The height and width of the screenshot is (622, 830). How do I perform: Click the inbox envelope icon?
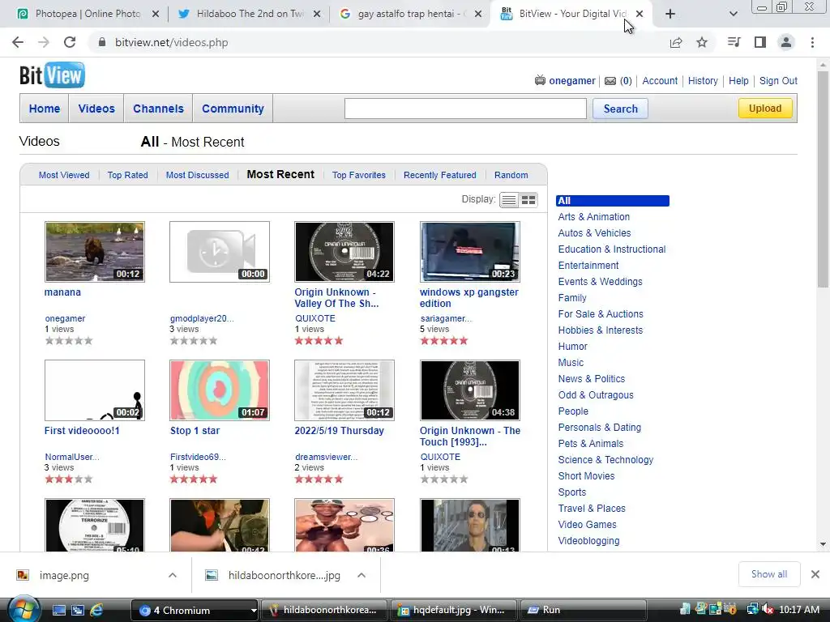(x=610, y=81)
